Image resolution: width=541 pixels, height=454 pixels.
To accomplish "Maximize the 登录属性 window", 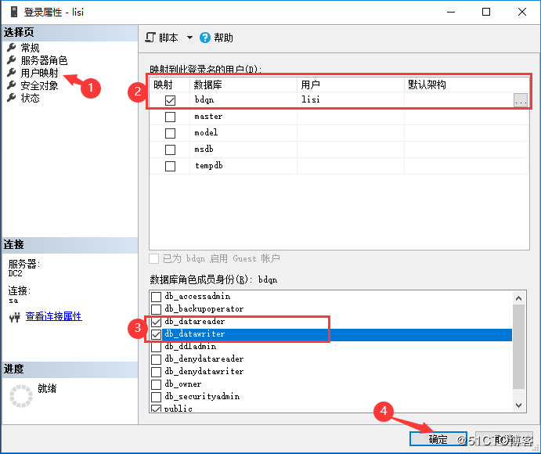I will (x=486, y=12).
